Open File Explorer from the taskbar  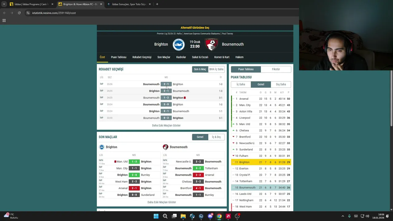click(x=183, y=216)
